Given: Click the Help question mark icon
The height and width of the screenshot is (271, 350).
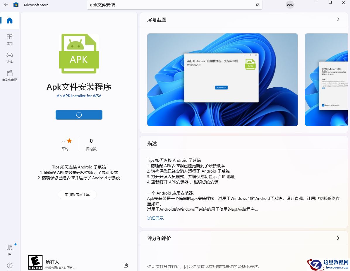Looking at the screenshot, I should (10, 265).
